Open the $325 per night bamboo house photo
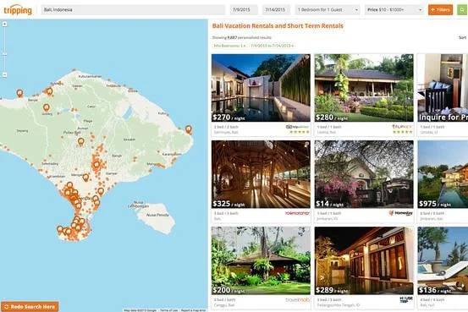Viewport: 468px width, 312px height. 261,174
